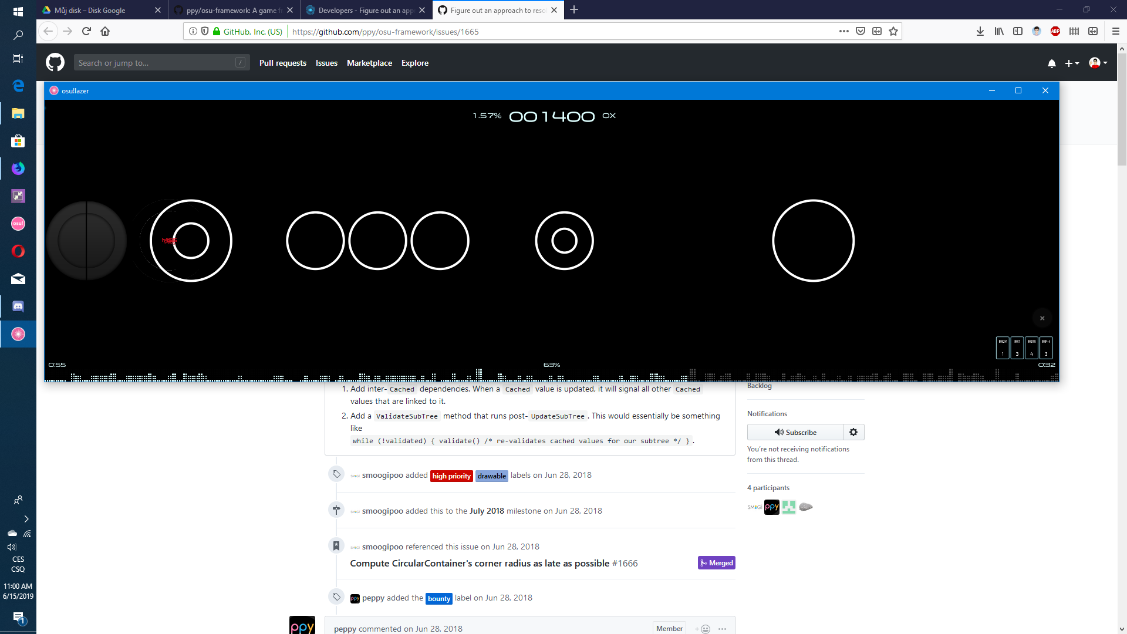Viewport: 1127px width, 634px height.
Task: Open the Mail app in the sidebar
Action: coord(18,279)
